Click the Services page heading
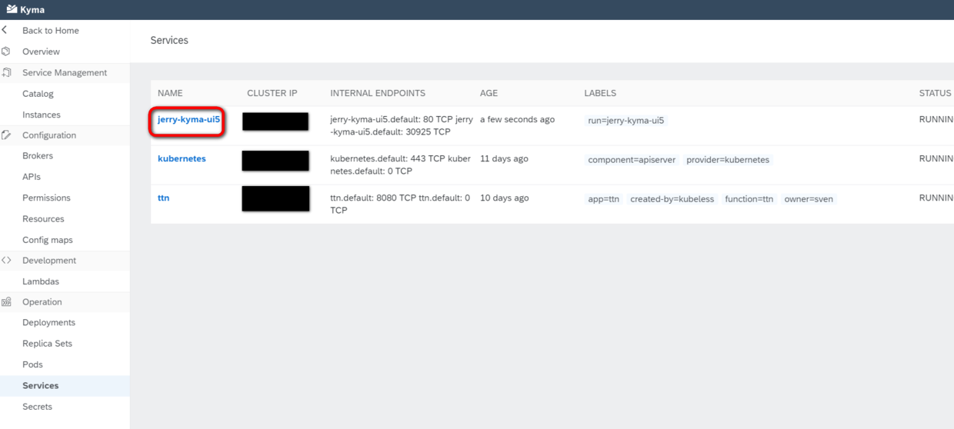The image size is (954, 429). click(169, 40)
